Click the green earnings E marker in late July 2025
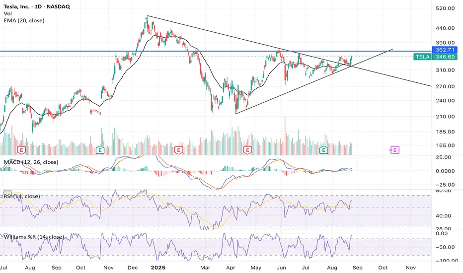The height and width of the screenshot is (273, 463). tap(324, 150)
